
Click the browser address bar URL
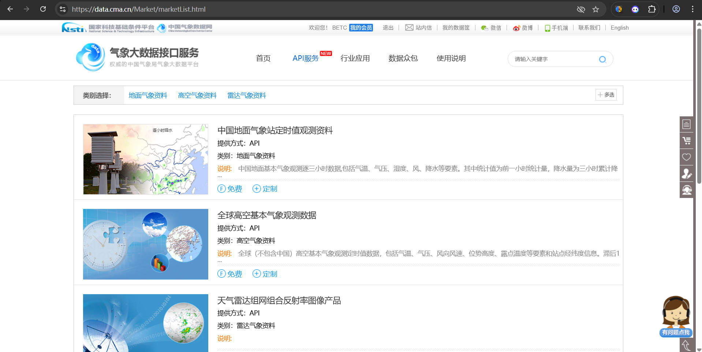[139, 9]
